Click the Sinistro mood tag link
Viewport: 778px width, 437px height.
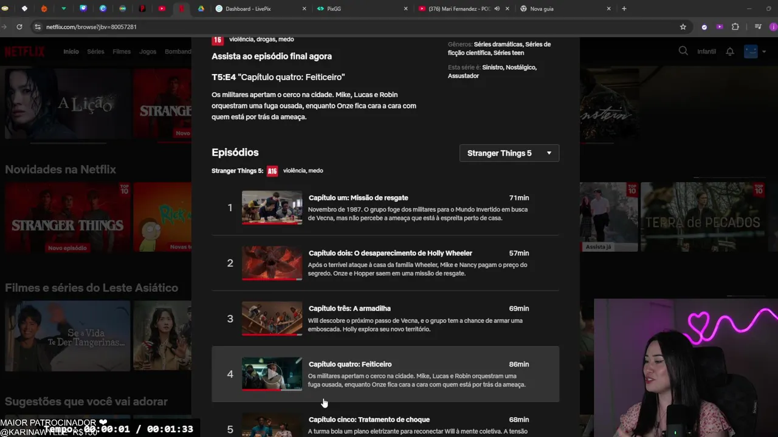pyautogui.click(x=492, y=67)
